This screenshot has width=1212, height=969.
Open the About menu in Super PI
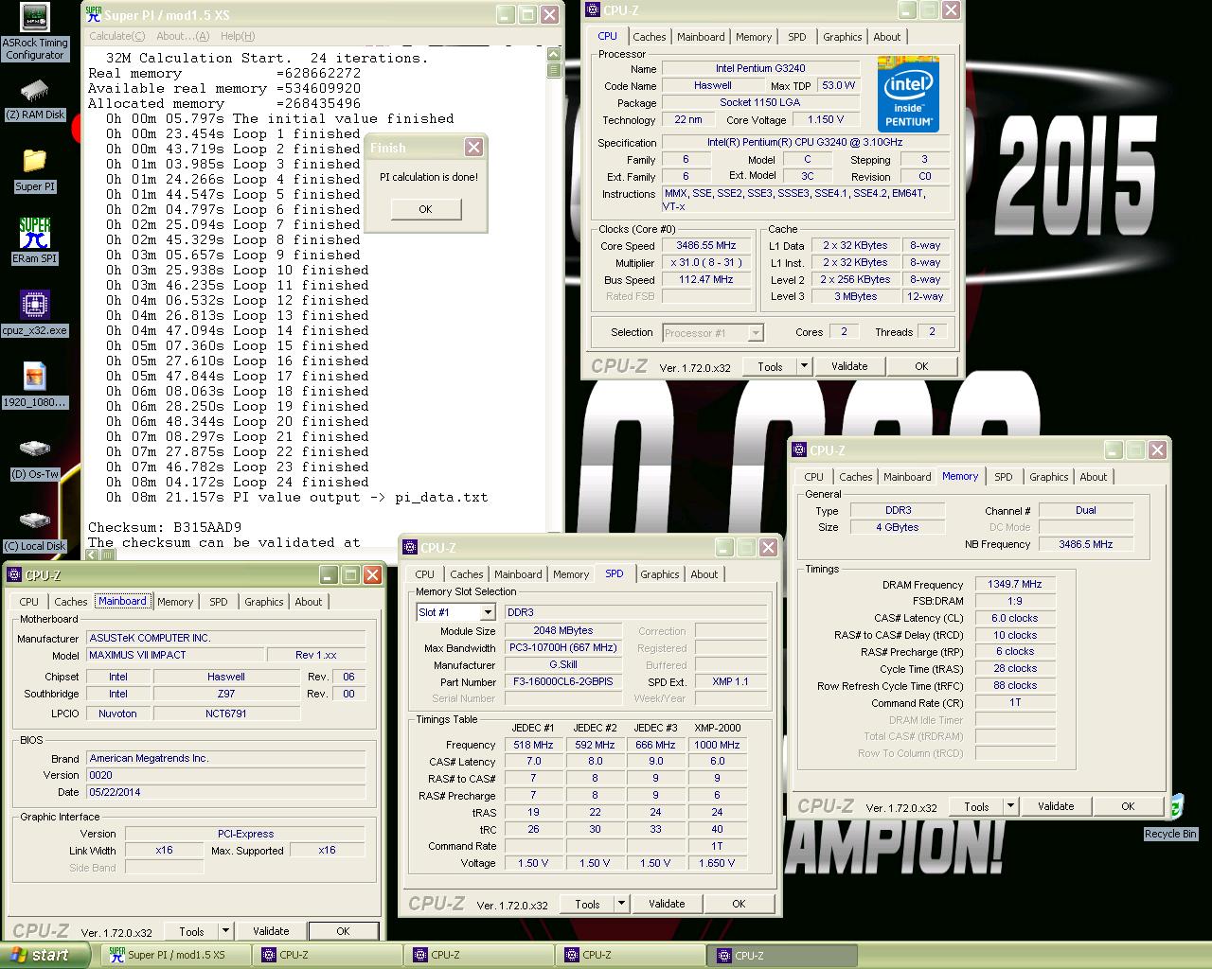183,36
